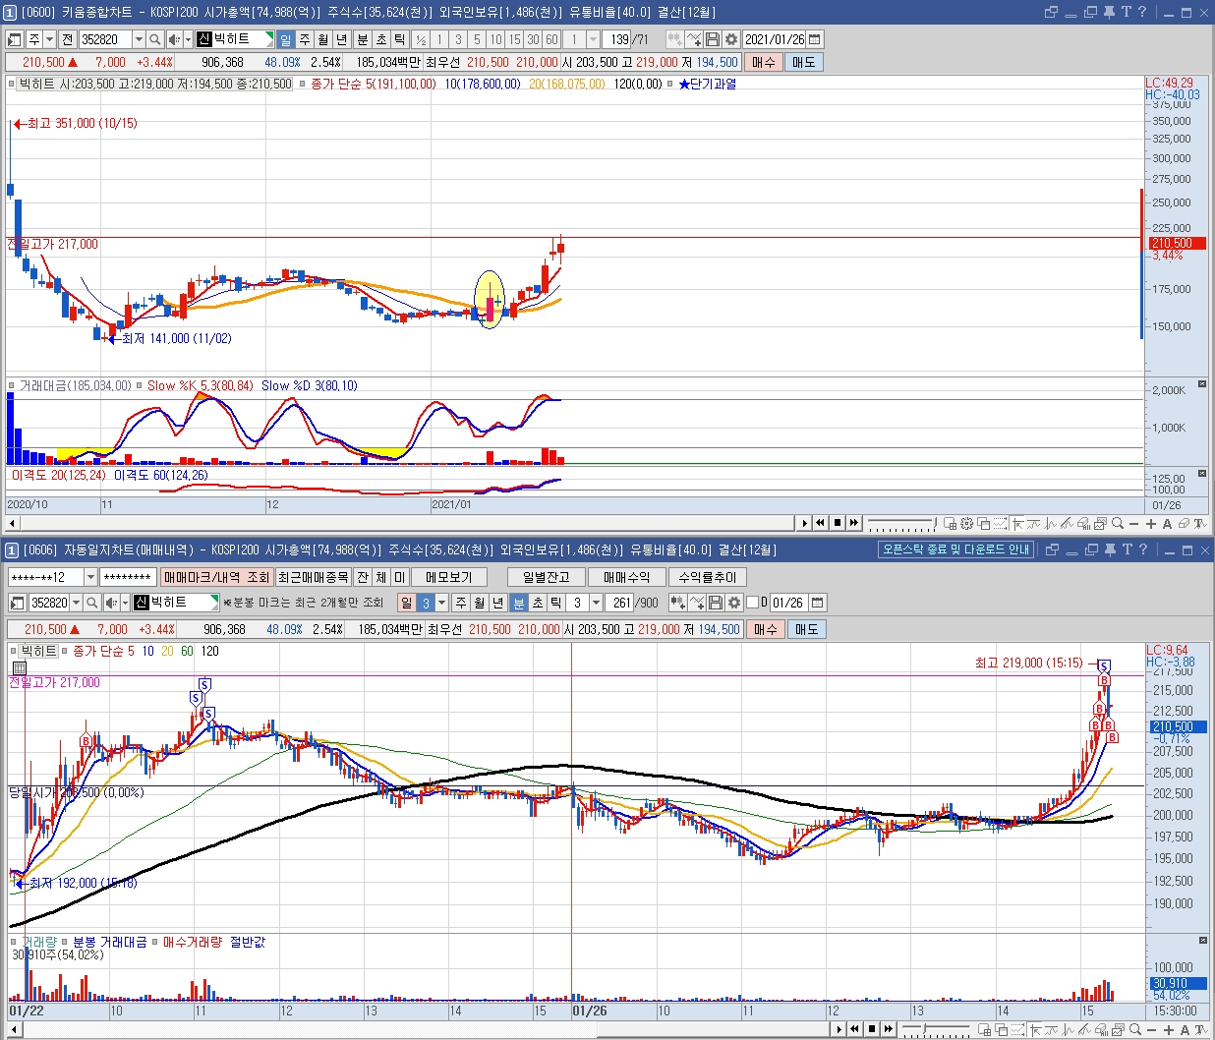Select 틱 tick period in upper chart toolbar
This screenshot has width=1215, height=1040.
[x=400, y=39]
